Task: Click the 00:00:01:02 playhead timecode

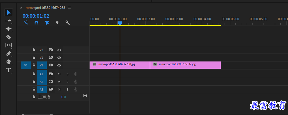Action: (x=36, y=16)
